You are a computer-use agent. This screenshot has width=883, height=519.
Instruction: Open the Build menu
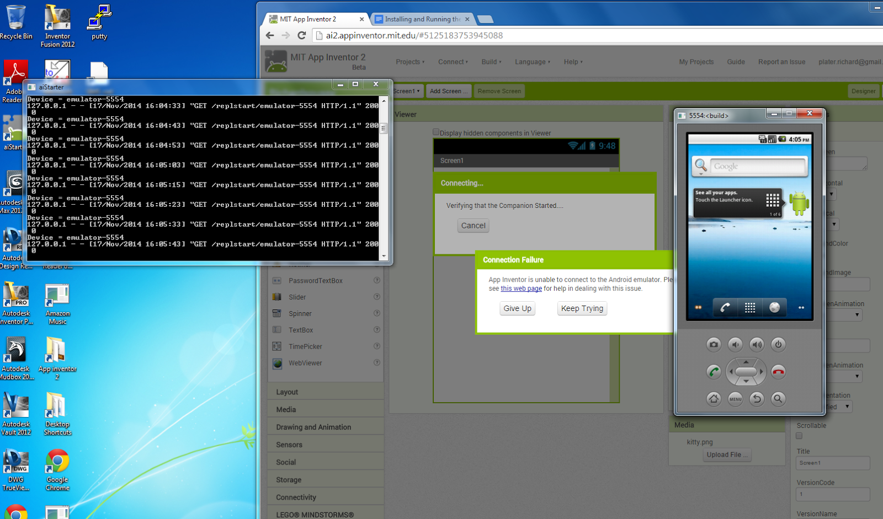point(491,62)
